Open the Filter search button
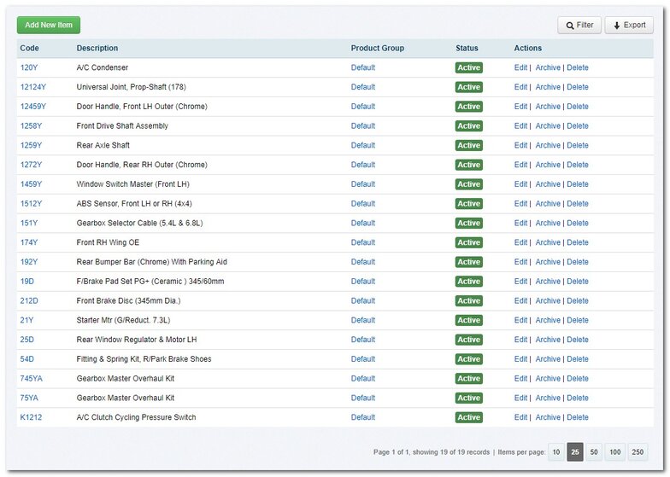Screen dimensions: 670x477 579,26
